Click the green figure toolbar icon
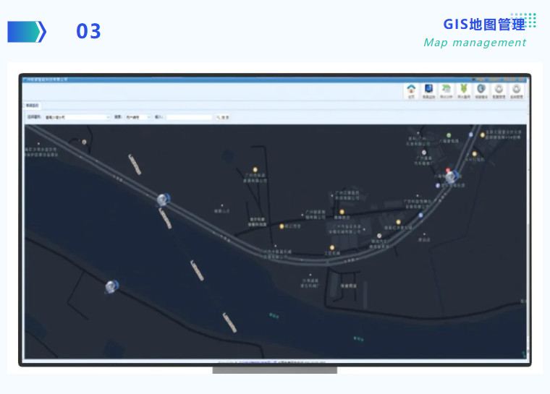 coord(464,90)
